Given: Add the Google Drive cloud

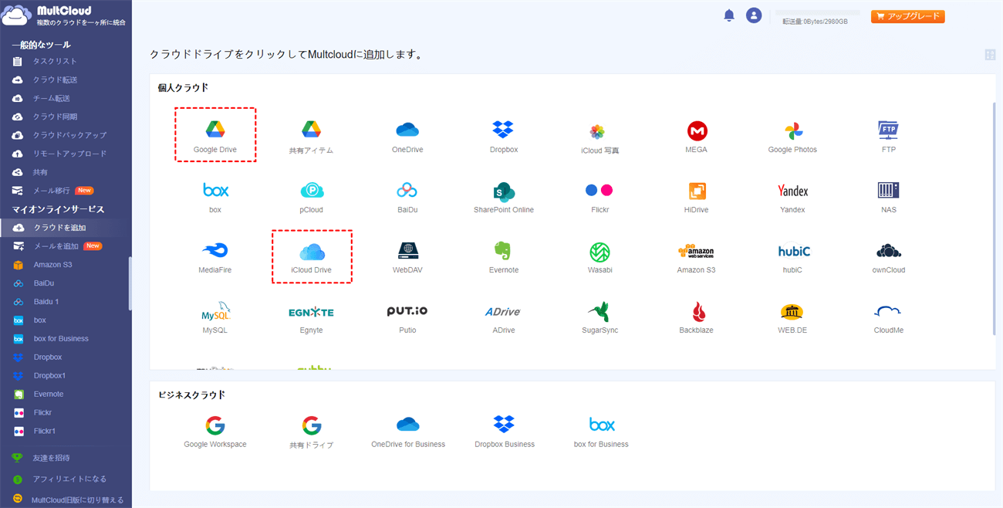Looking at the screenshot, I should pos(215,135).
